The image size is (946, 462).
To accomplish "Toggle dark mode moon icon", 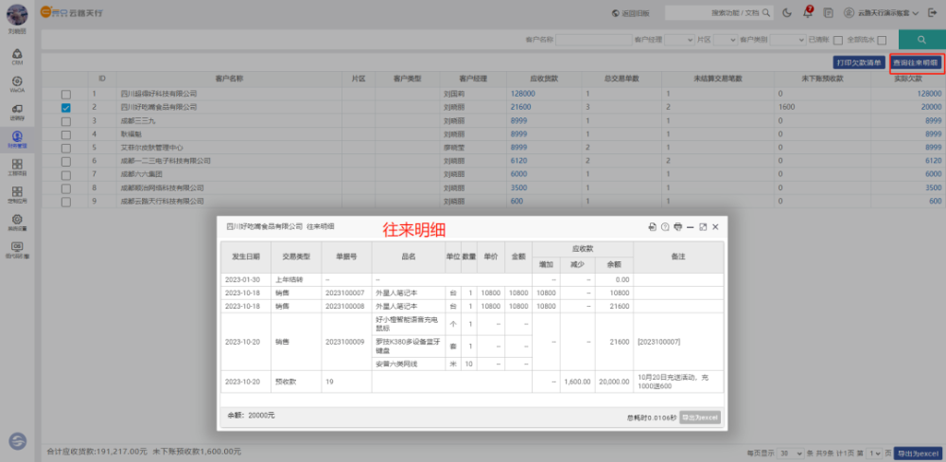I will 787,12.
